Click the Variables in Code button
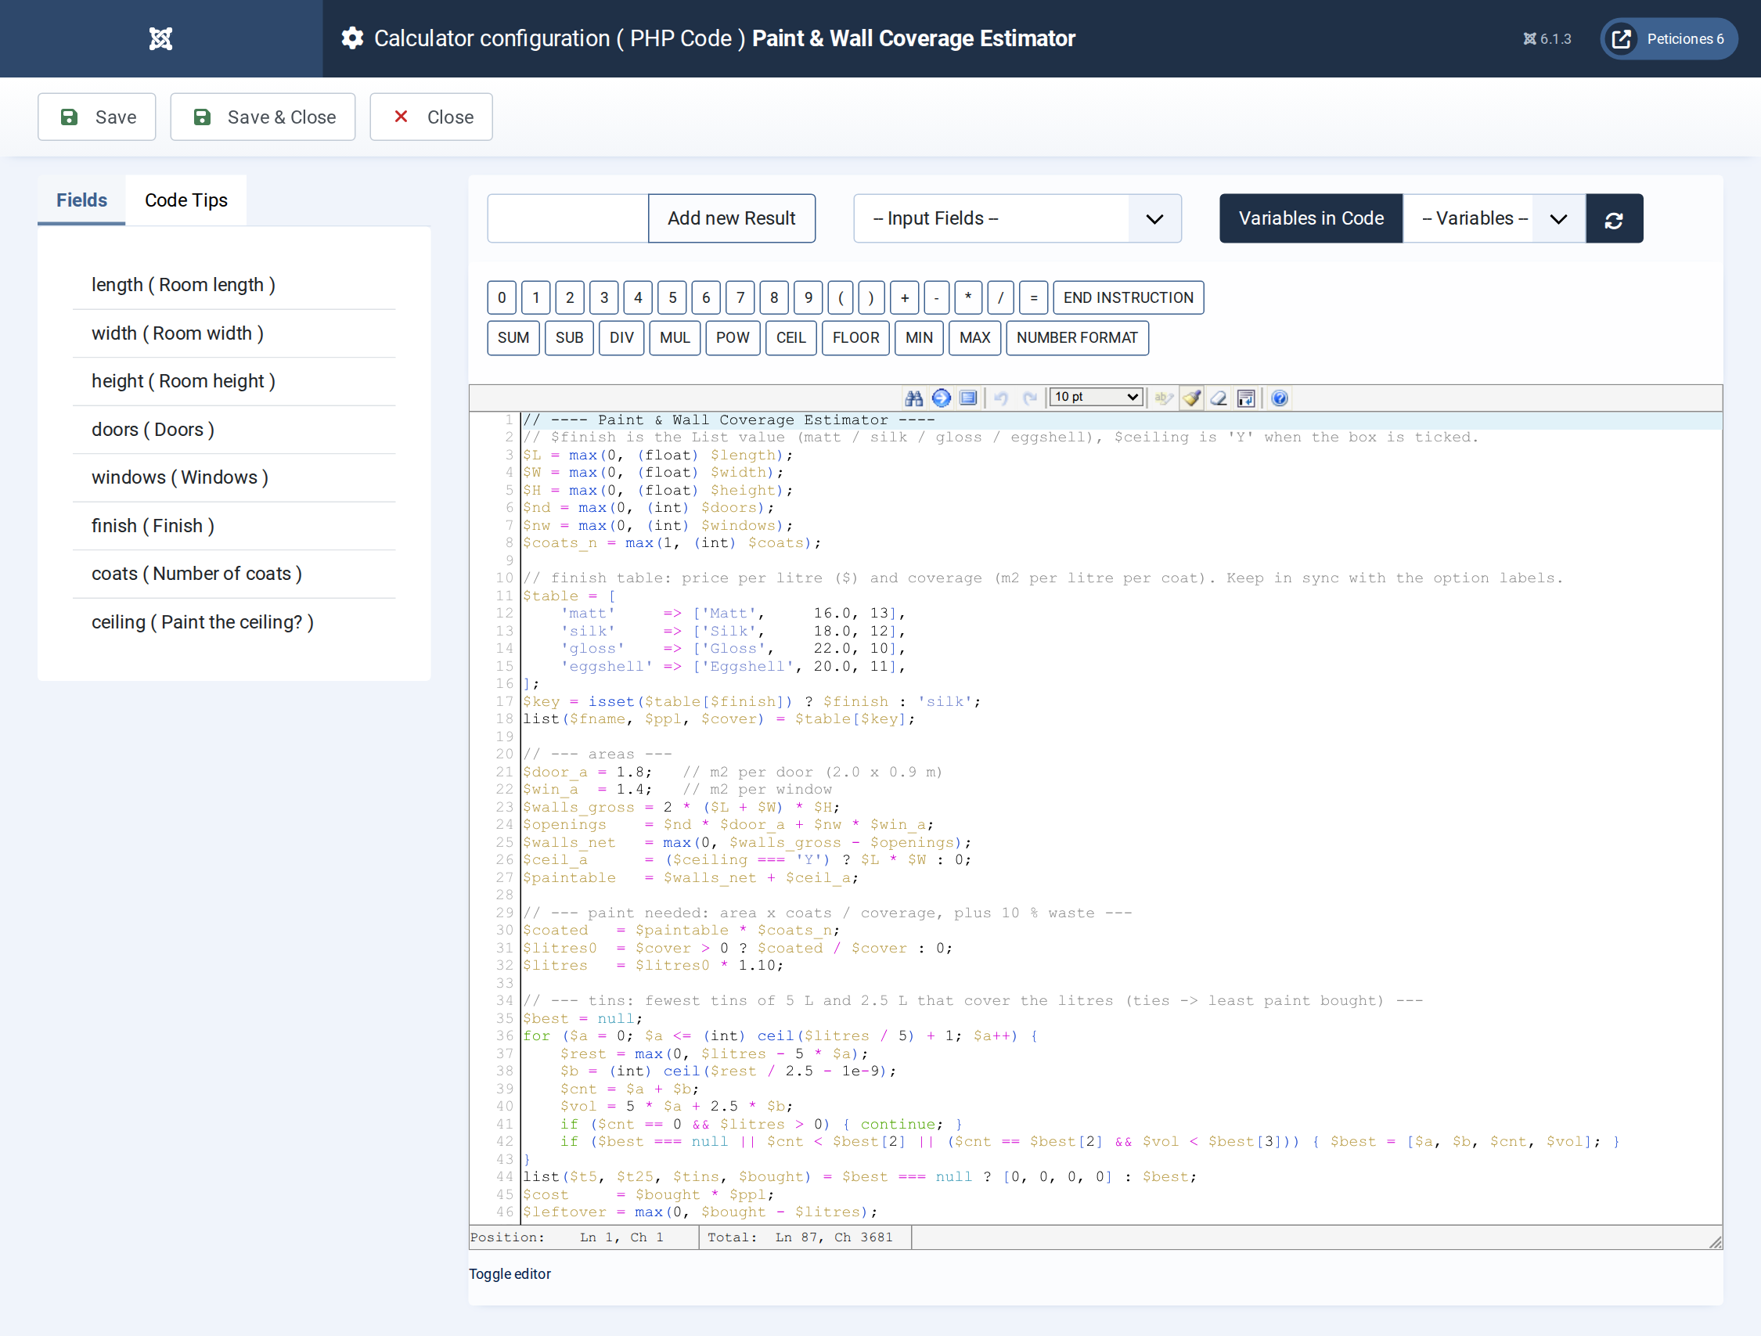Image resolution: width=1761 pixels, height=1336 pixels. [x=1310, y=218]
